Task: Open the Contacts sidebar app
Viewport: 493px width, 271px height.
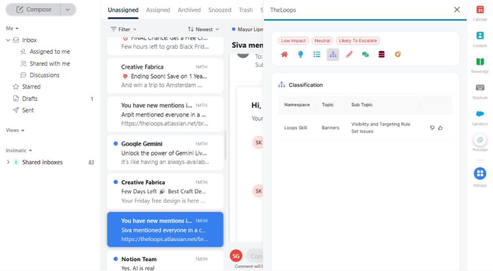Action: [480, 36]
